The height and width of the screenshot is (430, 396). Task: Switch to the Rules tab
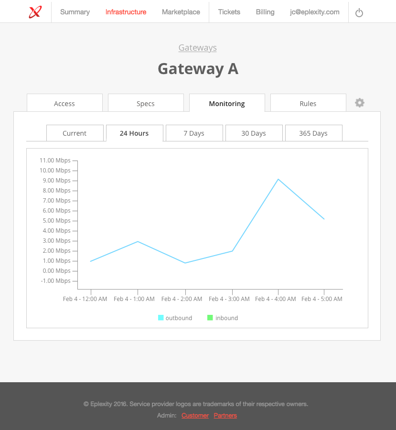coord(308,103)
